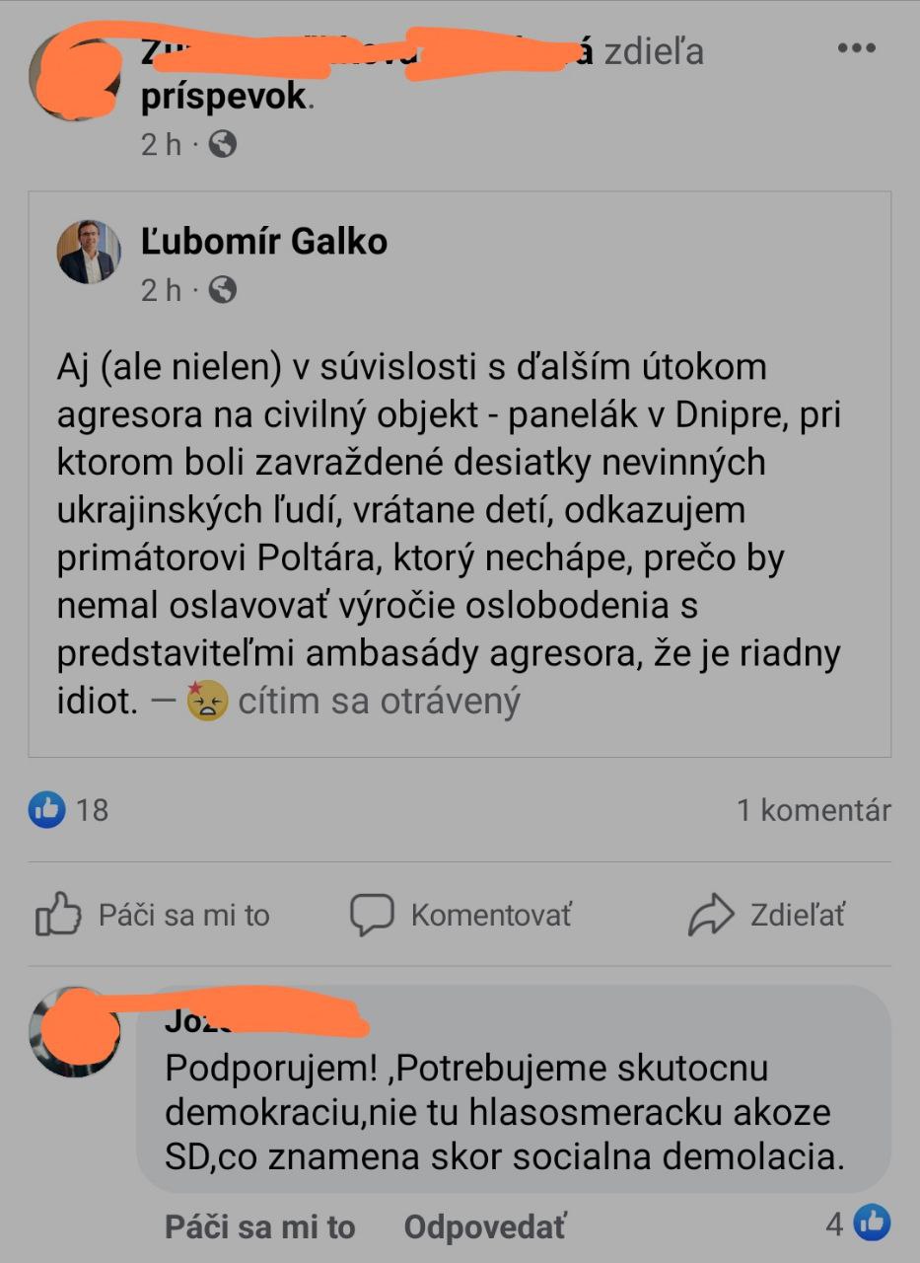Tap the thumbs-up icon for Páči sa mi to
The image size is (920, 1263).
coord(57,915)
